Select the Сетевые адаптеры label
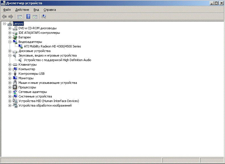225x164 pixels. click(33, 92)
